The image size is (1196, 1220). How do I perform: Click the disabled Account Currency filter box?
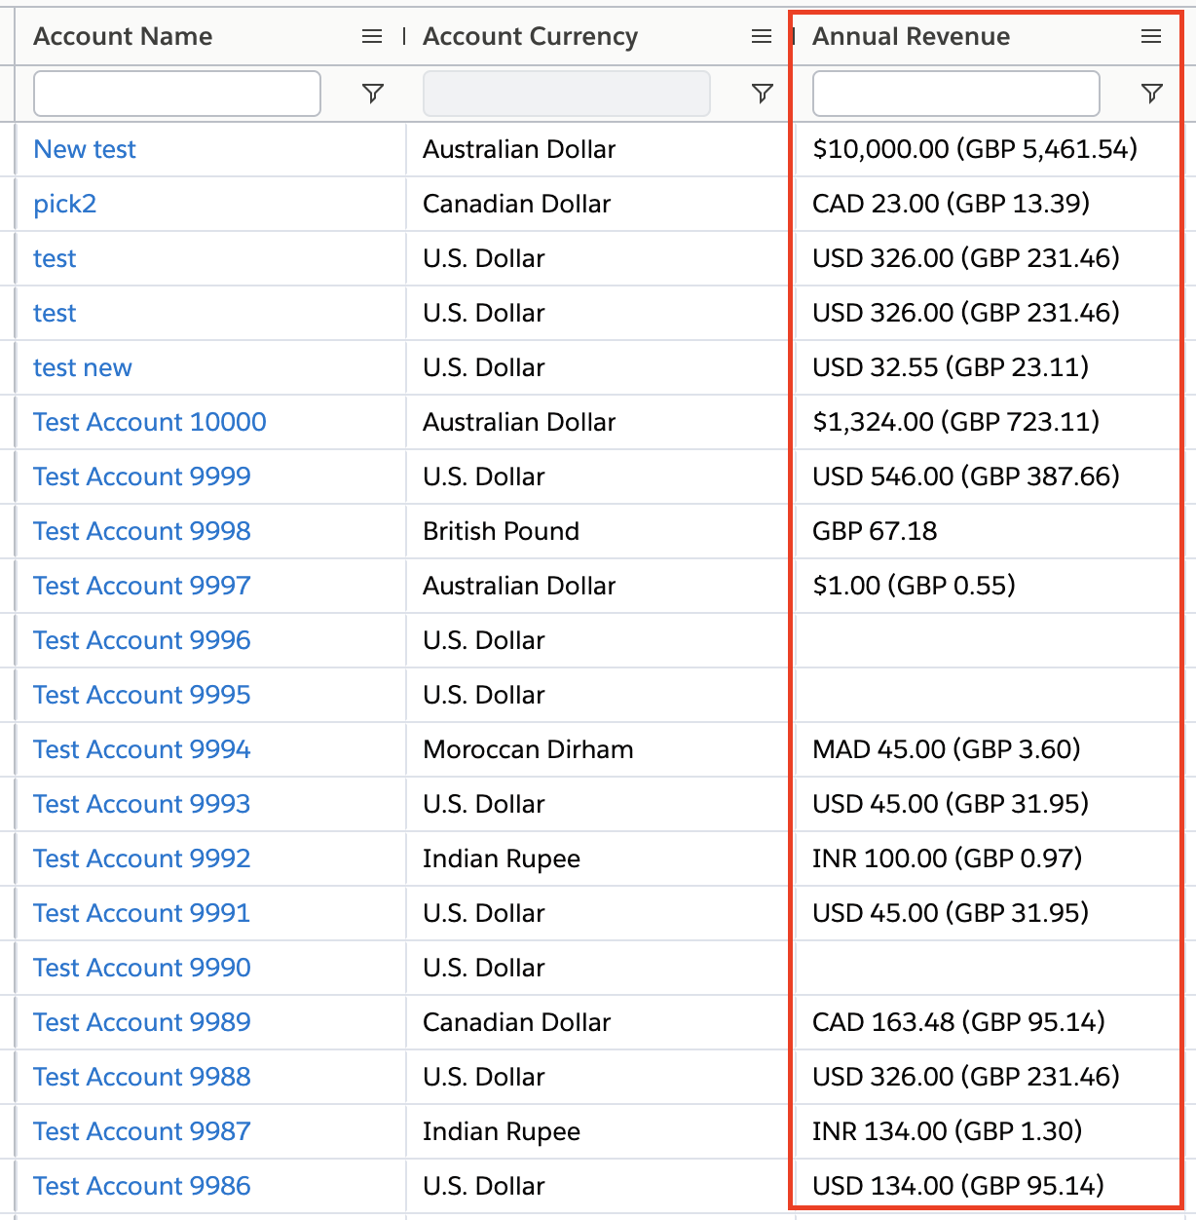(566, 94)
